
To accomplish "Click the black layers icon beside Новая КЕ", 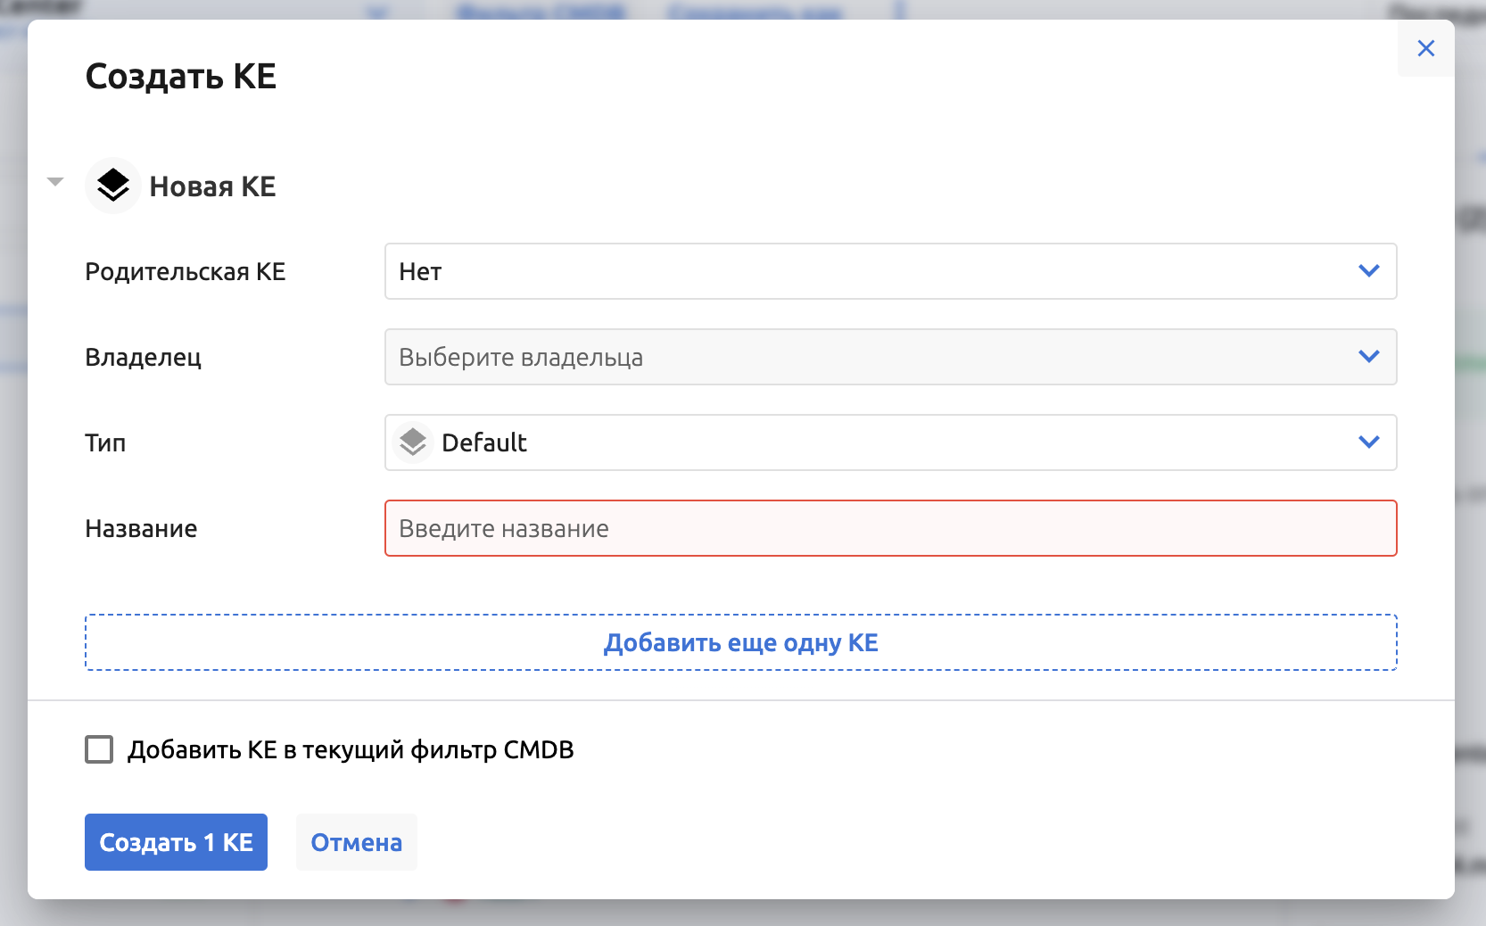I will point(113,186).
